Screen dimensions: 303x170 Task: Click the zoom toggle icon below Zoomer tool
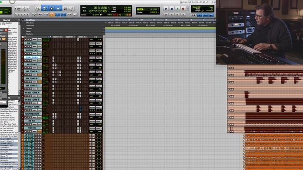tap(34, 15)
